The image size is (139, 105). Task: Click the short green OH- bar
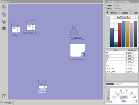point(116,44)
